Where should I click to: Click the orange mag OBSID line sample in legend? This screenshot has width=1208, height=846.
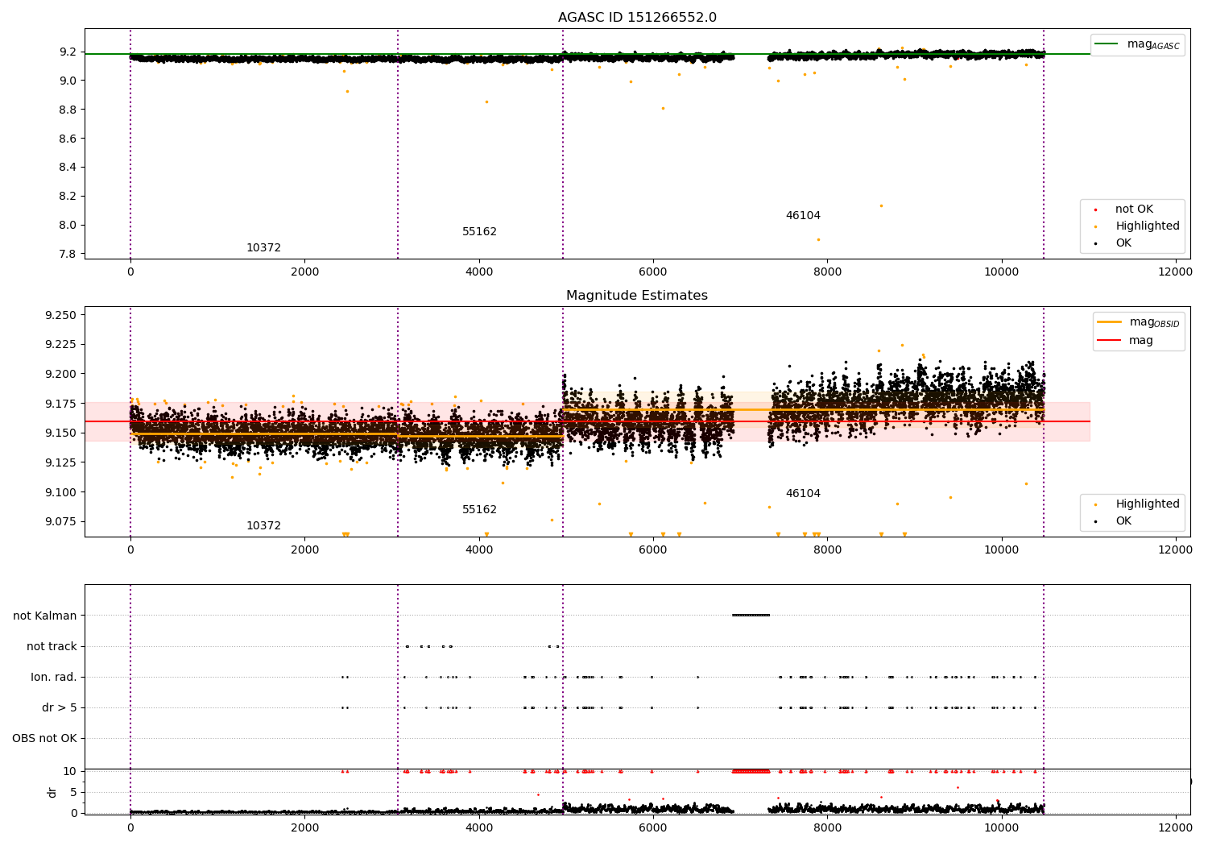pyautogui.click(x=1109, y=322)
